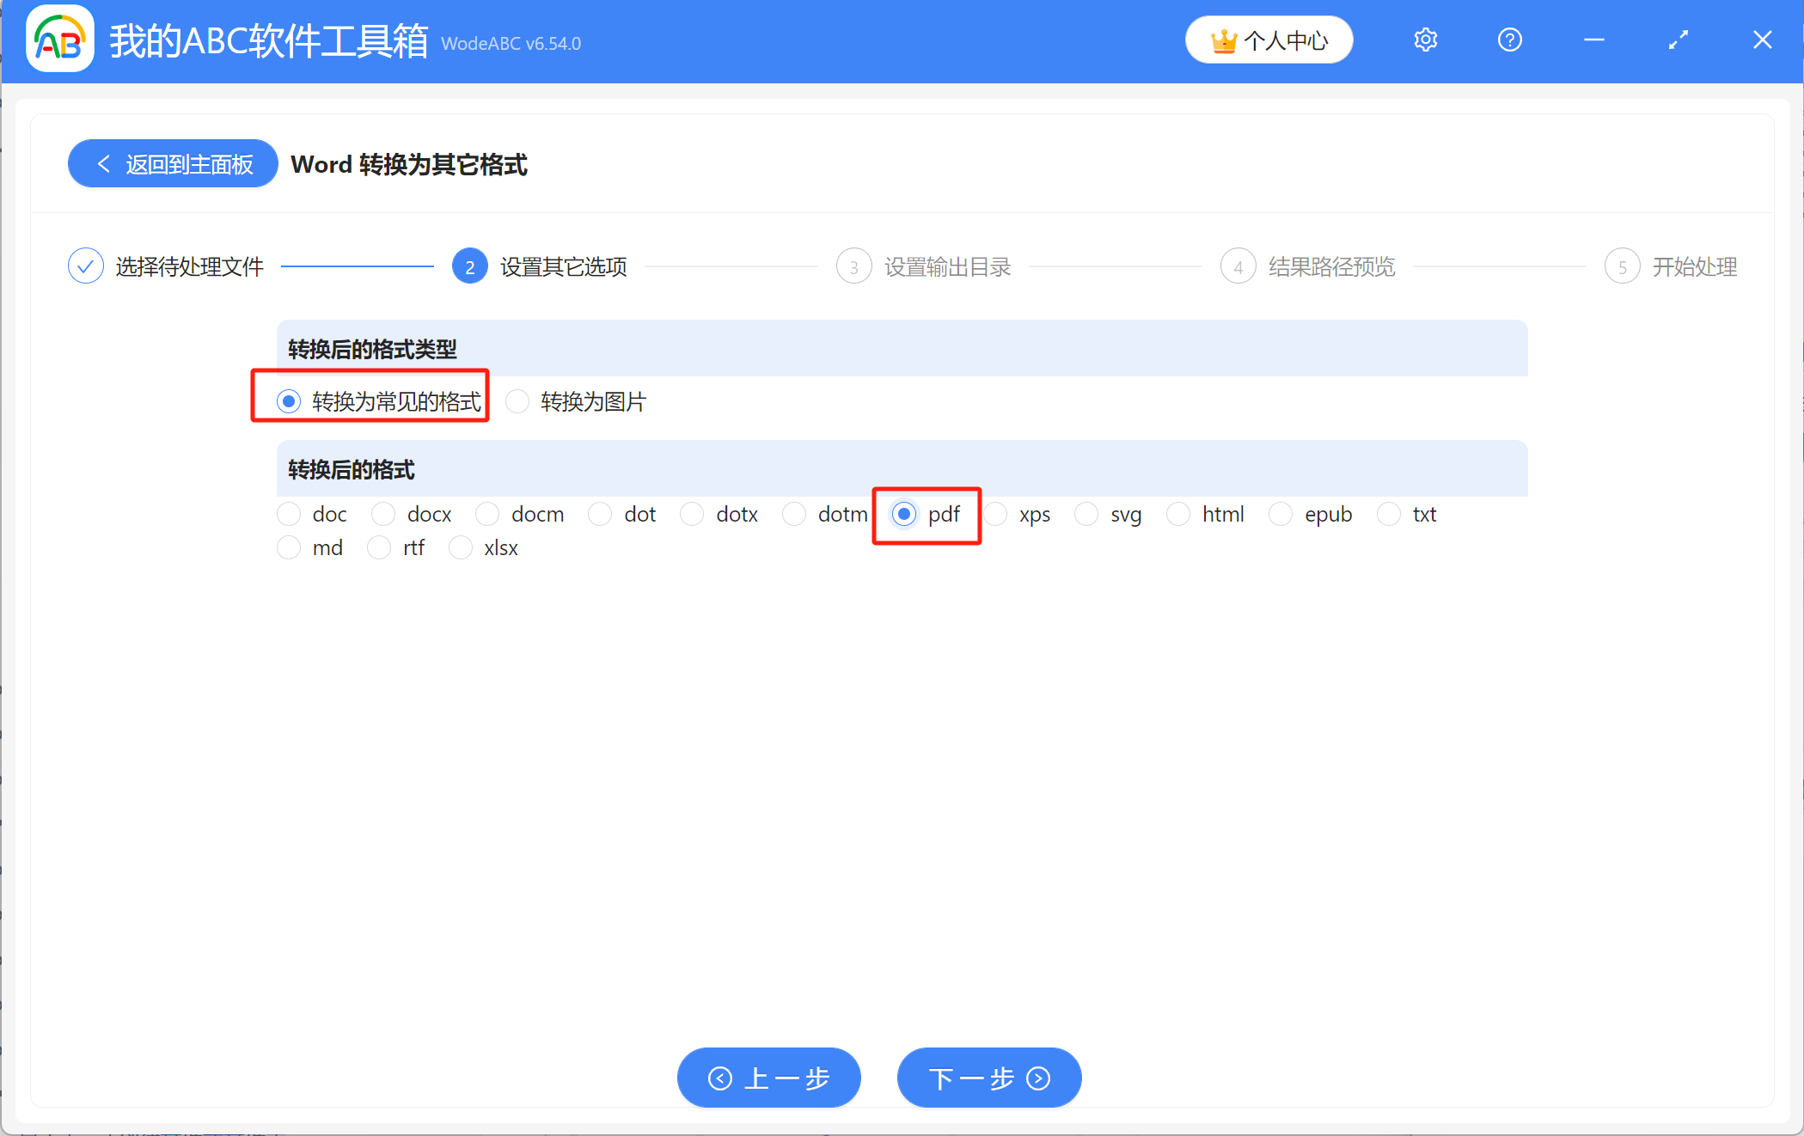Click the 返回到主面板 button
The height and width of the screenshot is (1136, 1804).
pos(172,163)
